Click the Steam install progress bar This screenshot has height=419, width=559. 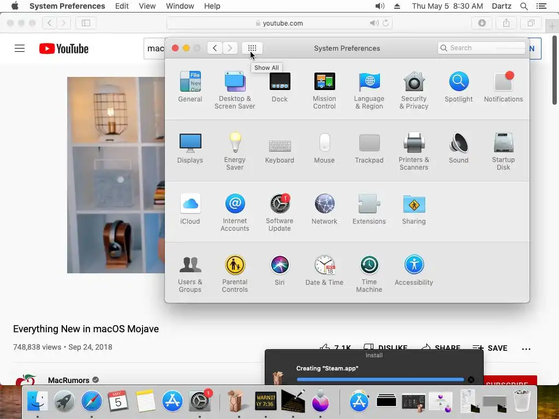pos(380,380)
